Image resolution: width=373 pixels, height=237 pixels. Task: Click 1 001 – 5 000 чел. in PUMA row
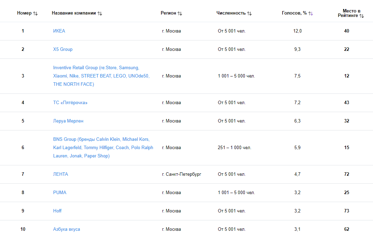236,192
